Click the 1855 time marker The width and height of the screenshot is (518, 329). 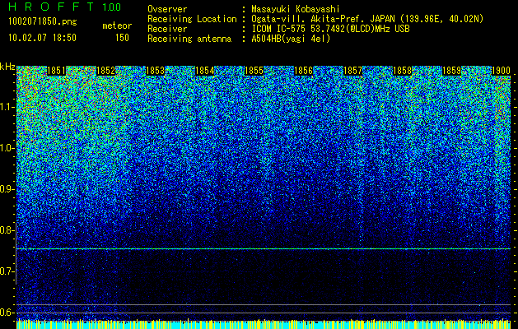[254, 71]
